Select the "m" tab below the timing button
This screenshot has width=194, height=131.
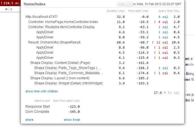click(x=6, y=9)
